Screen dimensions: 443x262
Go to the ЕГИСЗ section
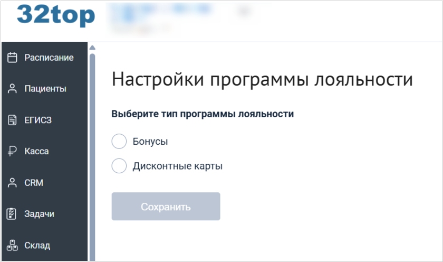(38, 120)
